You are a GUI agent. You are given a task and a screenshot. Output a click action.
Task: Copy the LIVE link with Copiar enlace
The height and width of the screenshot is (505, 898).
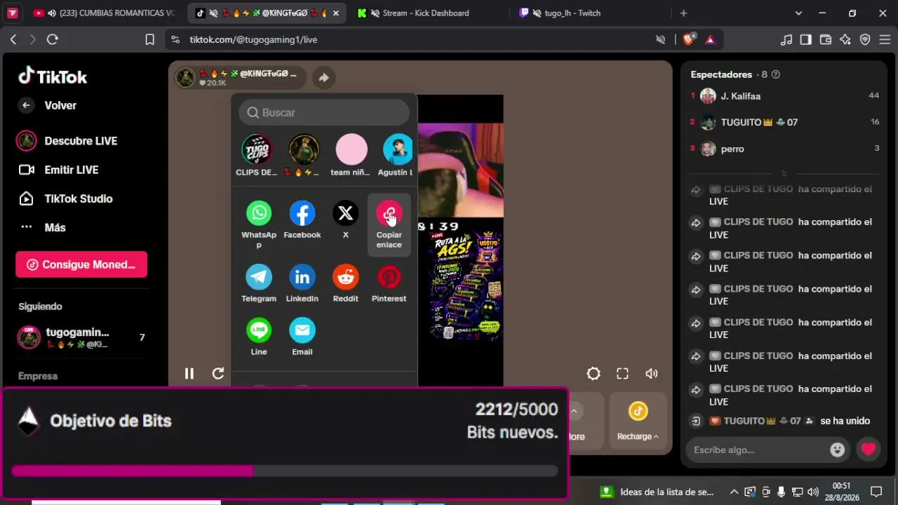click(x=389, y=224)
